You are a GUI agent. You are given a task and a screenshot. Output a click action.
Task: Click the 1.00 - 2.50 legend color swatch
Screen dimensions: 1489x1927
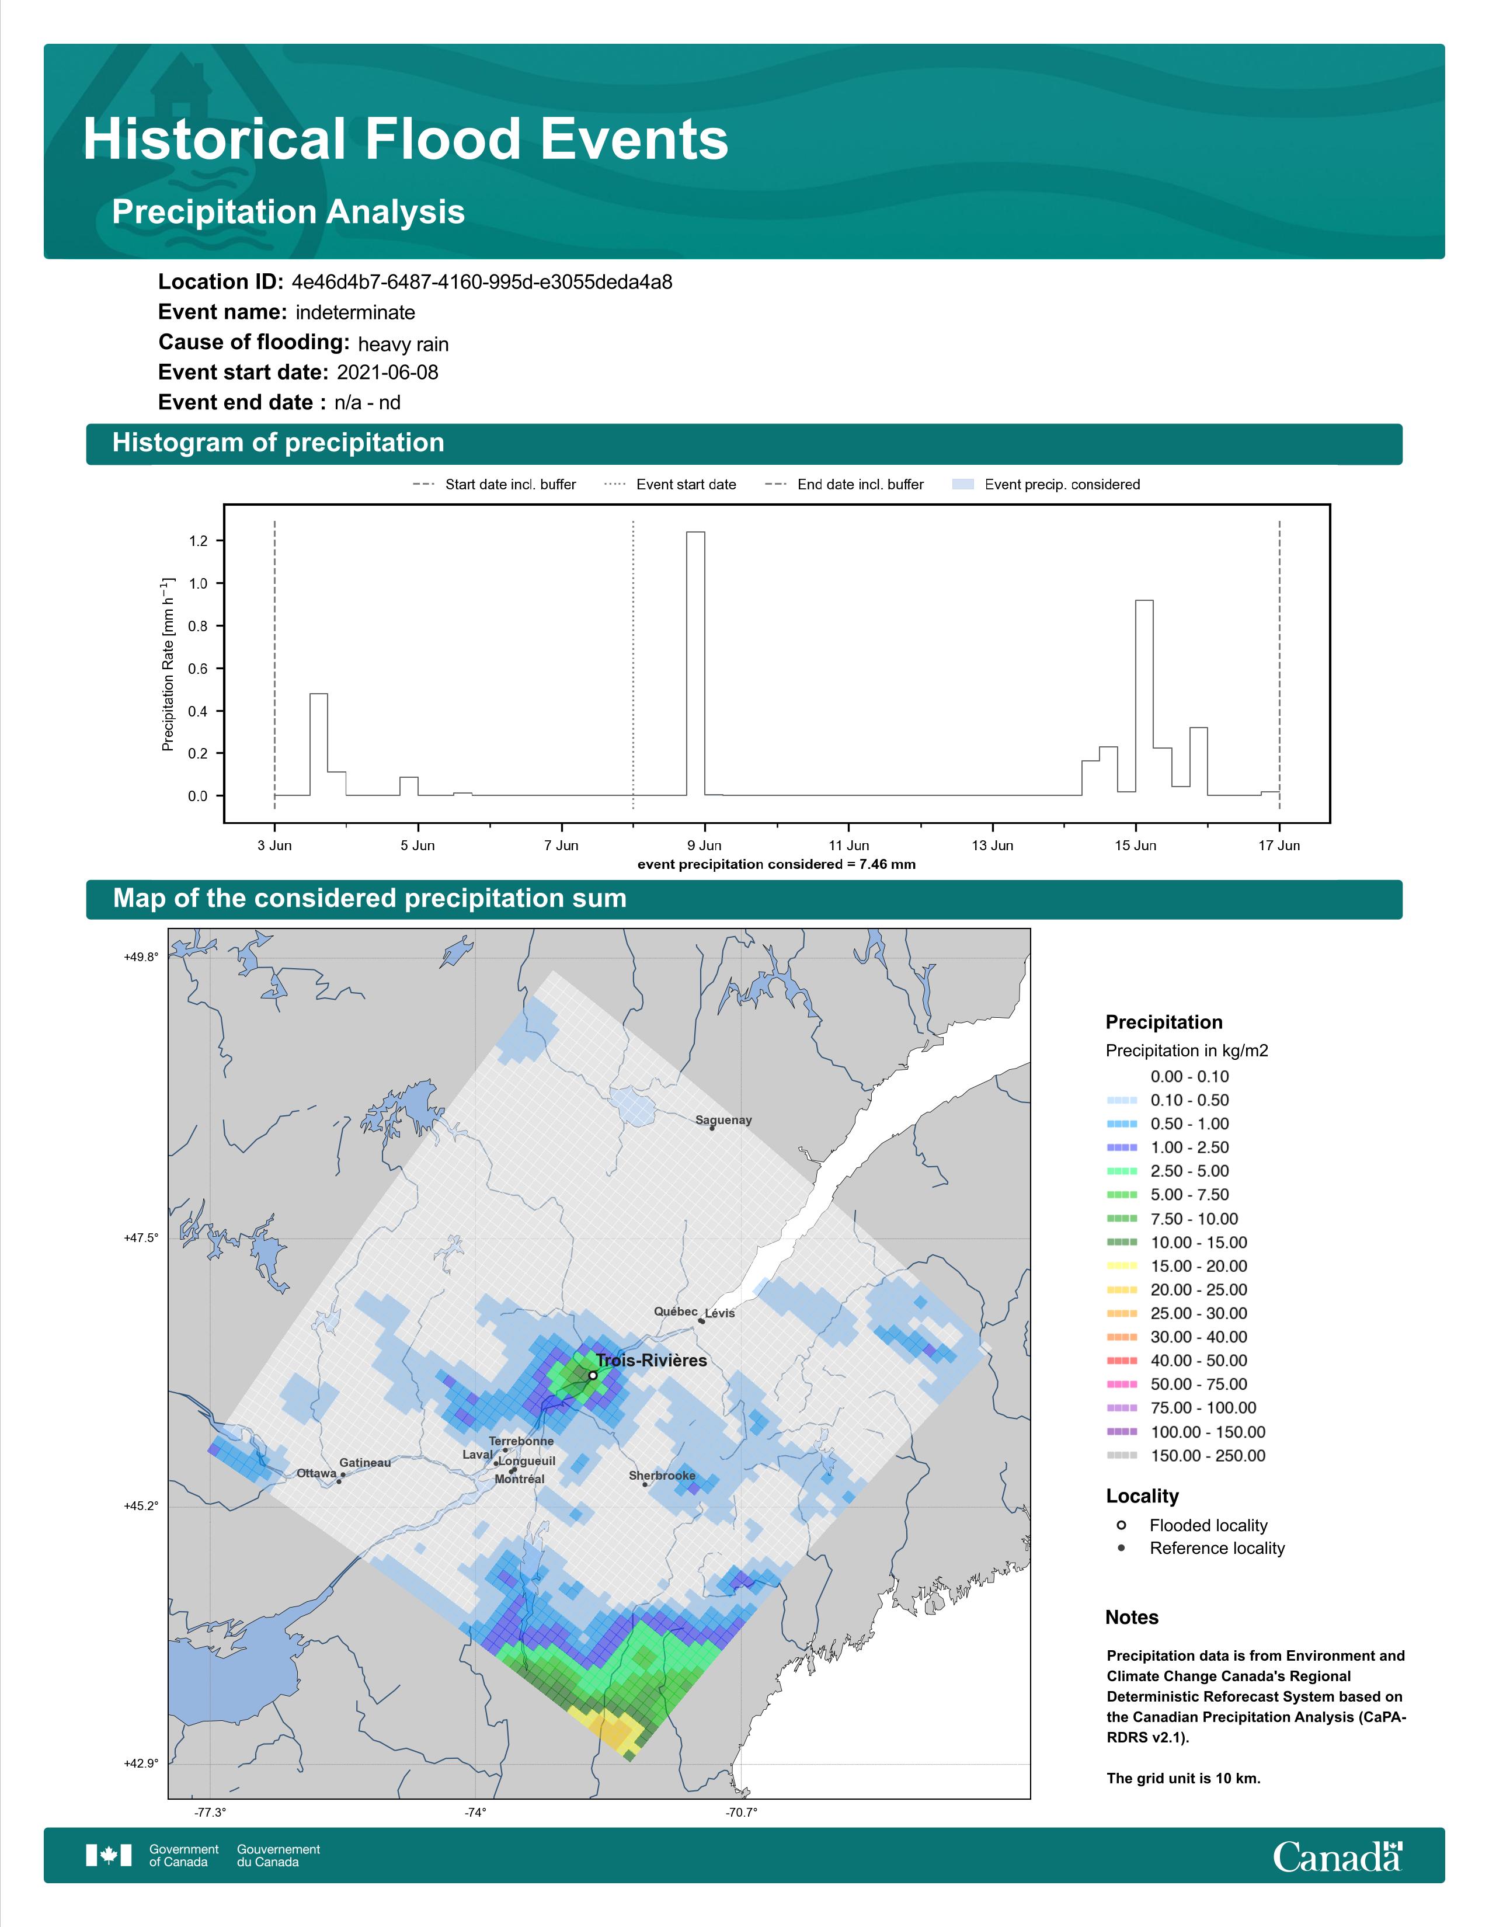pyautogui.click(x=1122, y=1148)
